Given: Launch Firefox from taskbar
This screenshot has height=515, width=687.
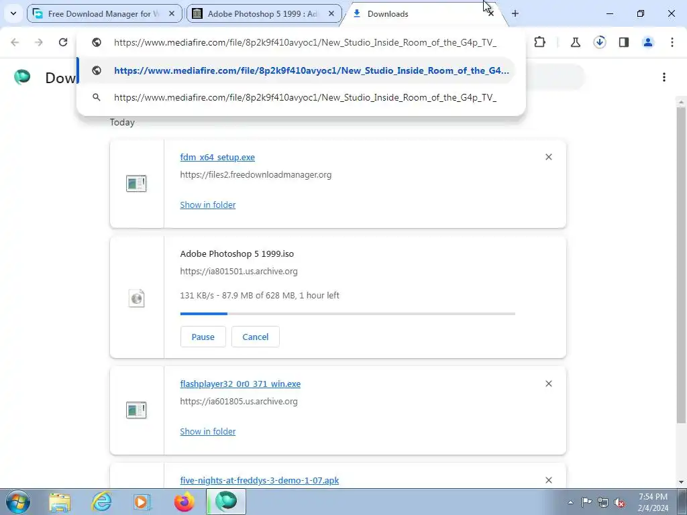Looking at the screenshot, I should click(x=184, y=502).
